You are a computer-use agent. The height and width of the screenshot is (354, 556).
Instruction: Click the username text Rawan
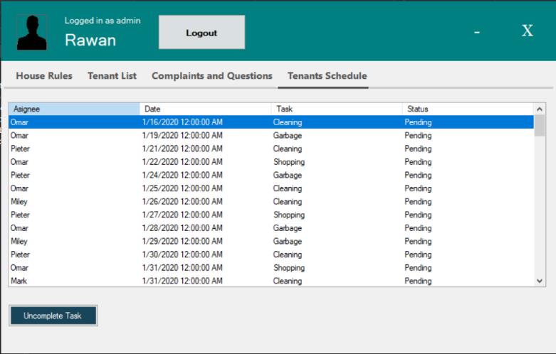point(90,40)
